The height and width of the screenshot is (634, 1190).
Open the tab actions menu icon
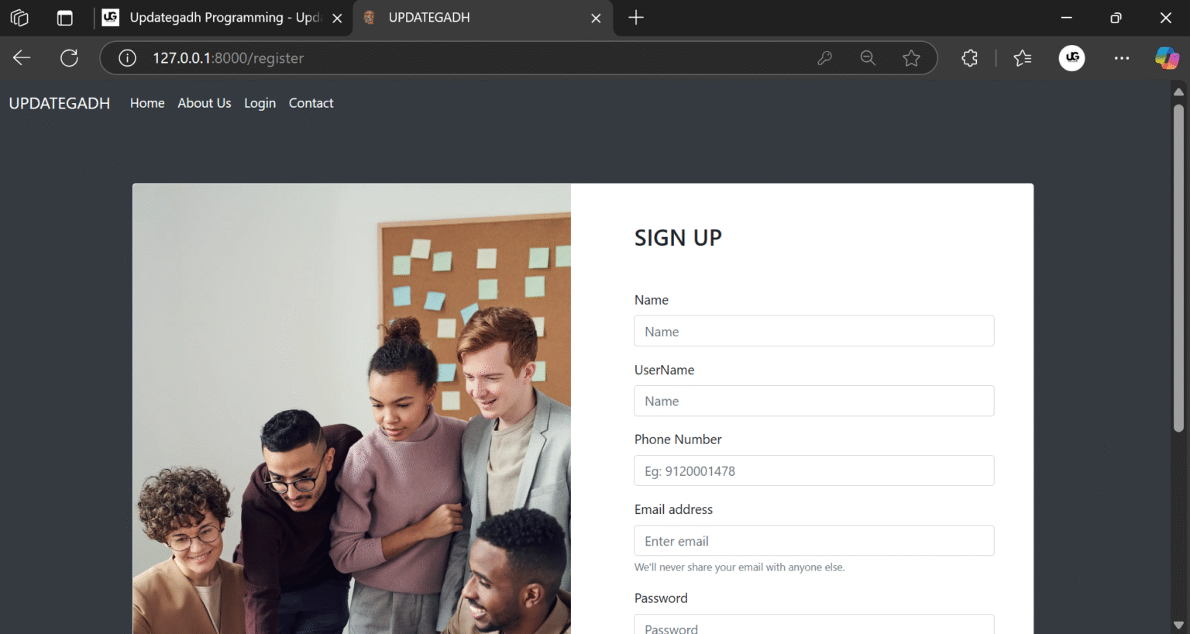click(65, 18)
